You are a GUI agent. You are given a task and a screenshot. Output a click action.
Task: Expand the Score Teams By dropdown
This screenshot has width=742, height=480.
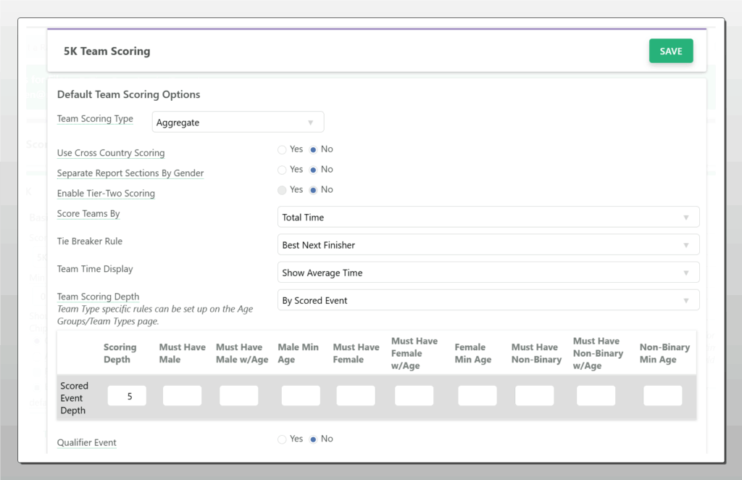click(x=488, y=218)
